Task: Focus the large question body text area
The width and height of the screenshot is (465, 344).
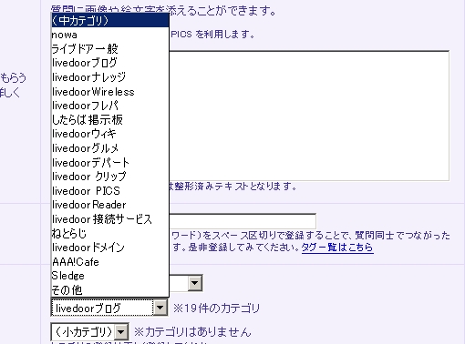Action: 309,116
